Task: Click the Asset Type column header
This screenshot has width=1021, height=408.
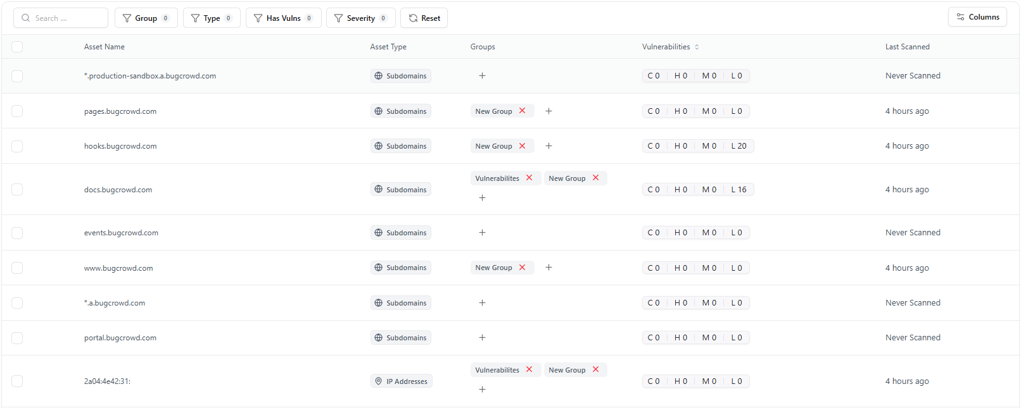Action: point(388,47)
